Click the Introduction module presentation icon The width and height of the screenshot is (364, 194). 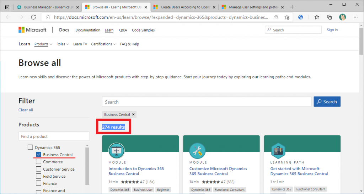117,151
